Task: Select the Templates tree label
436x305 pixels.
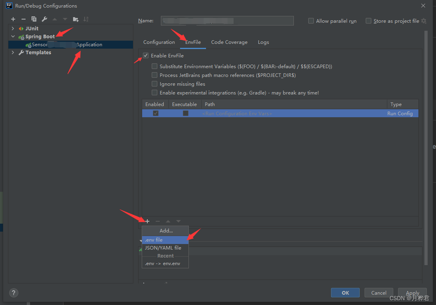Action: 38,53
